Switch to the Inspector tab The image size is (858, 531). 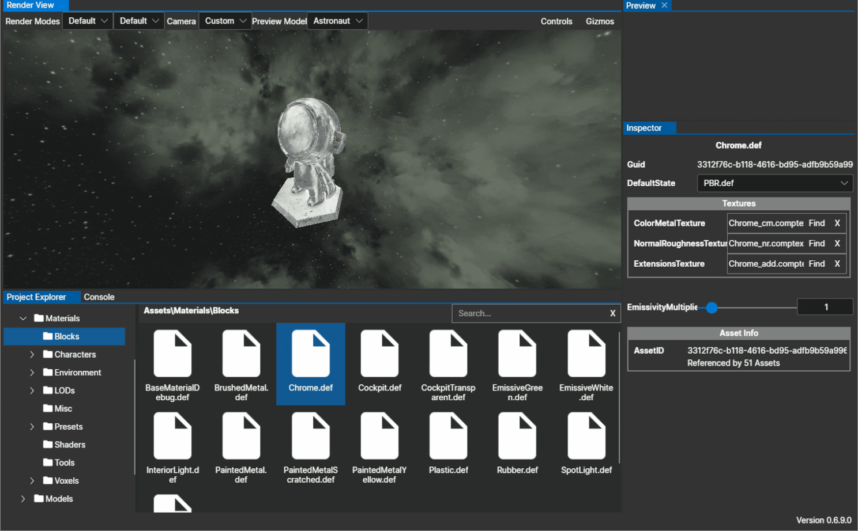click(649, 128)
